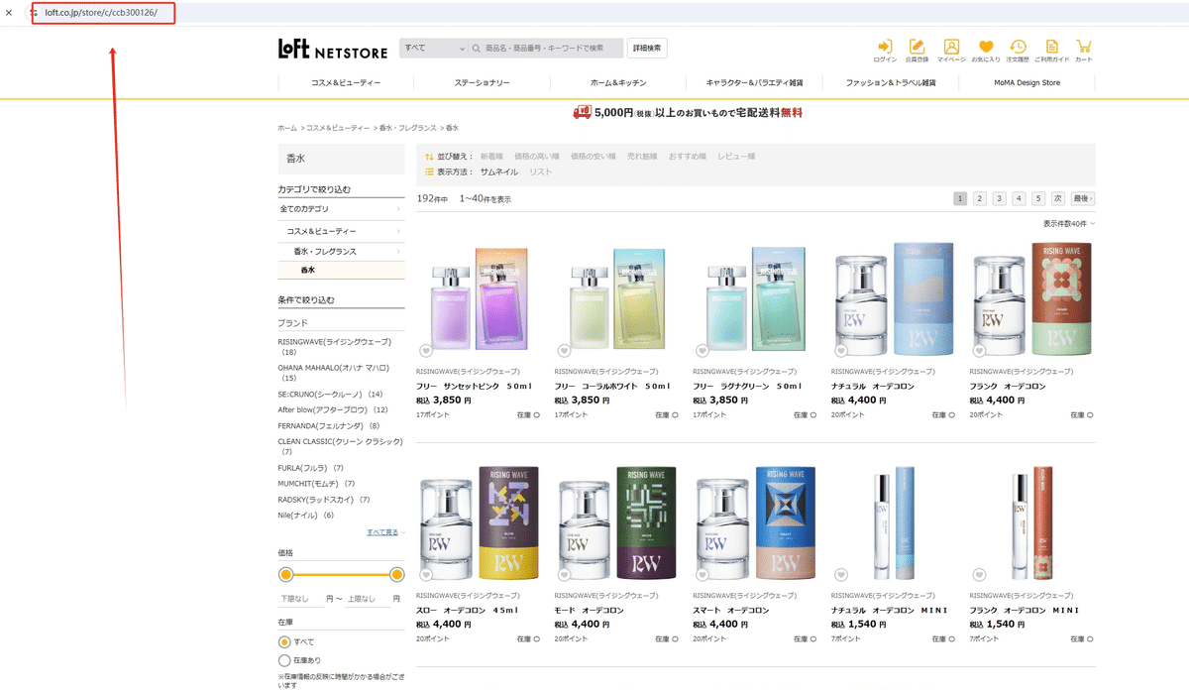Go to page 2

tap(980, 198)
